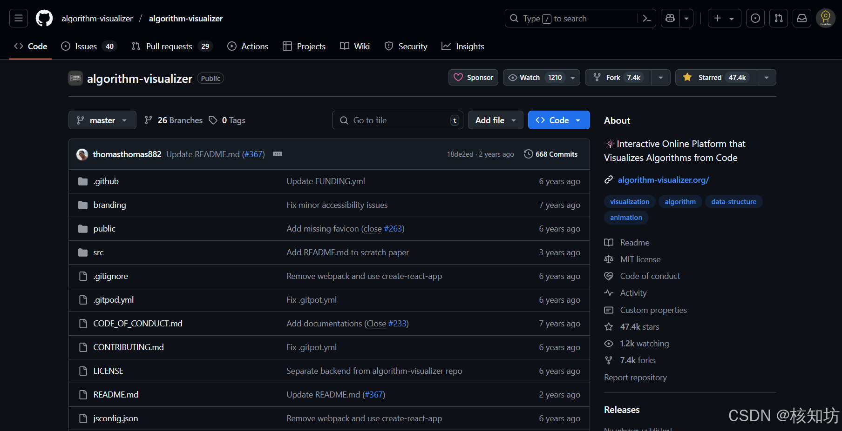This screenshot has height=431, width=842.
Task: Open the Issues tab
Action: tap(88, 46)
